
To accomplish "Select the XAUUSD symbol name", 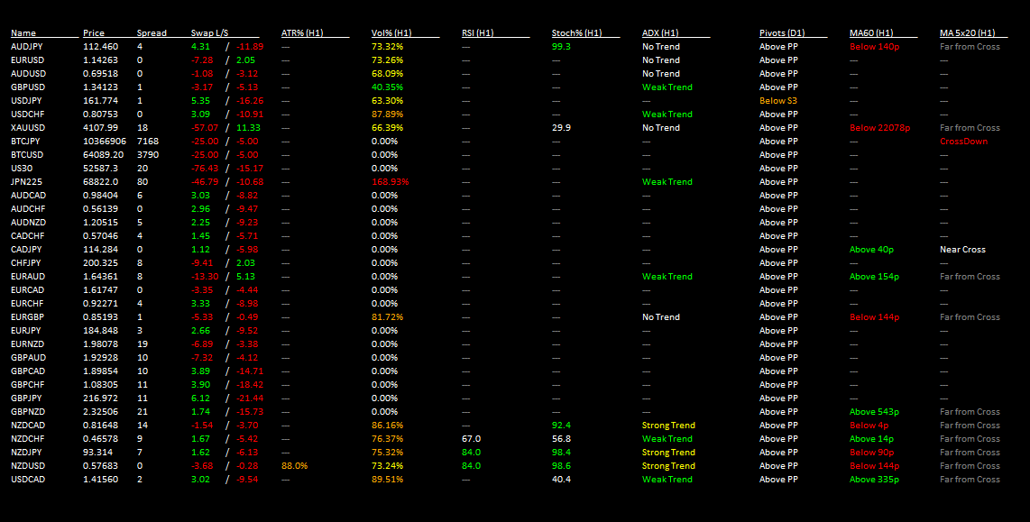I will (x=28, y=127).
